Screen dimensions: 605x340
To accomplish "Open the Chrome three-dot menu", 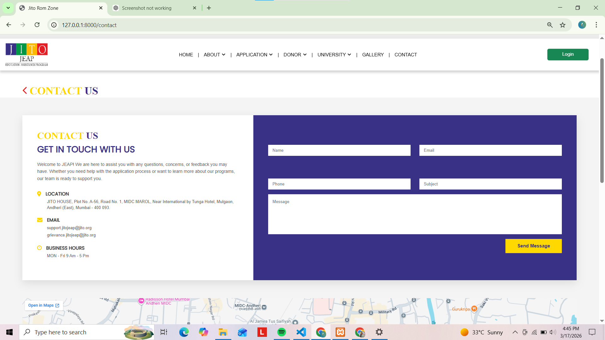I will 596,25.
